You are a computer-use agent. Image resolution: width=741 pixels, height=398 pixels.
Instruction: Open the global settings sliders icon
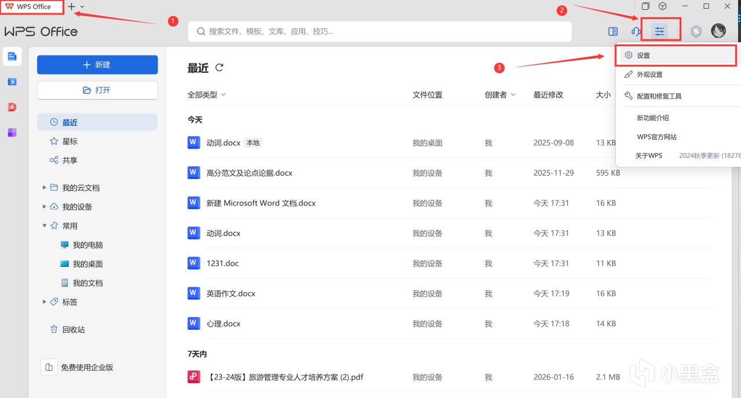pyautogui.click(x=659, y=31)
